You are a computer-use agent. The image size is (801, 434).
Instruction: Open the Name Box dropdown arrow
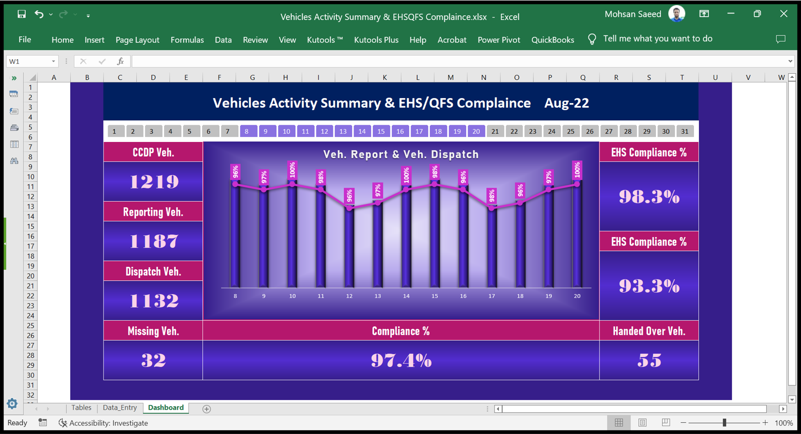(53, 61)
